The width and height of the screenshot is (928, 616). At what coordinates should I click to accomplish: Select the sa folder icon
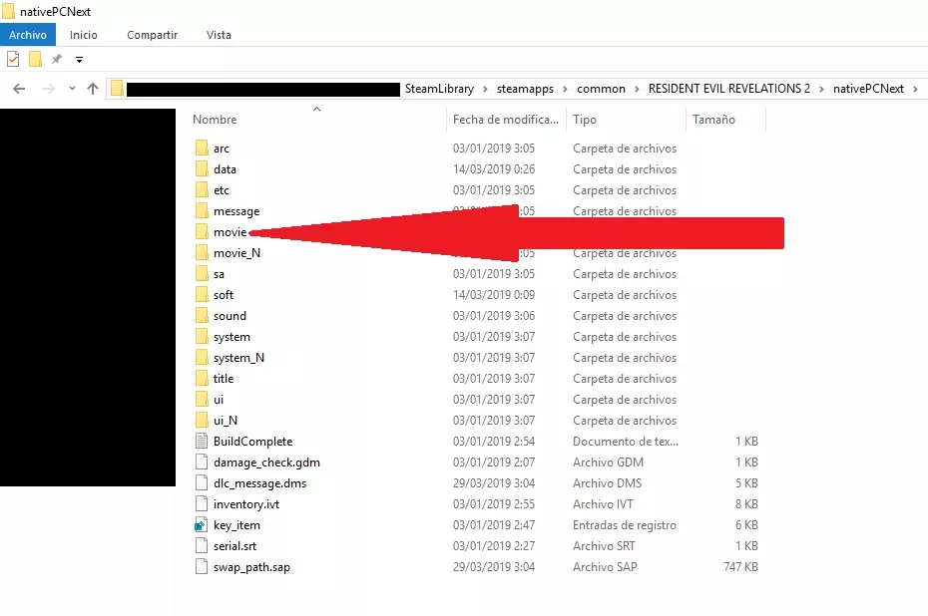(x=202, y=274)
